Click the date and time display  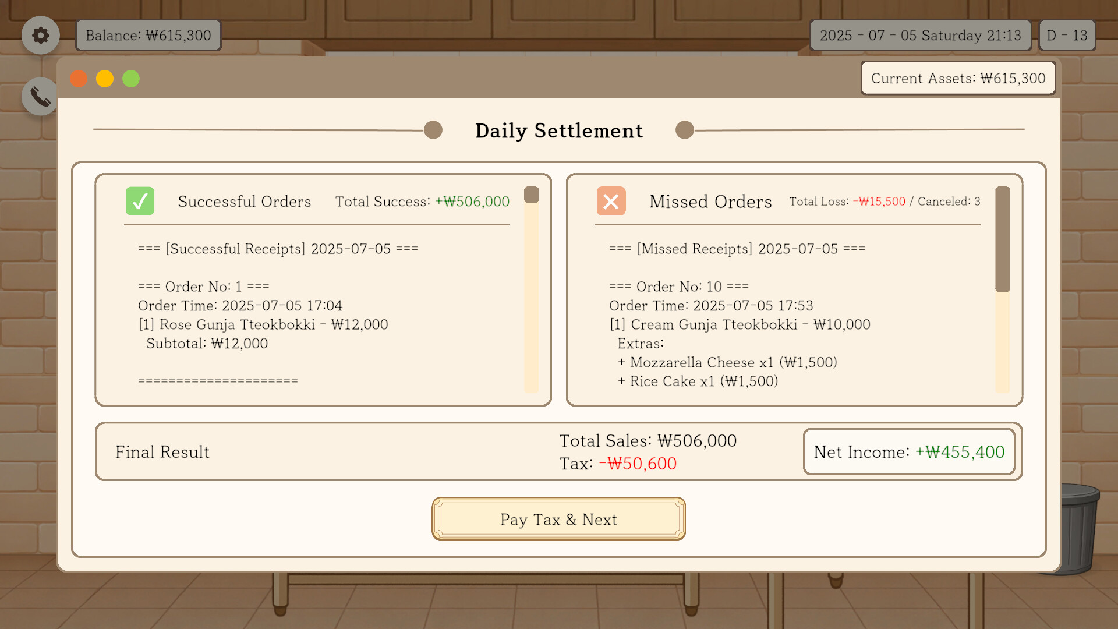point(920,36)
